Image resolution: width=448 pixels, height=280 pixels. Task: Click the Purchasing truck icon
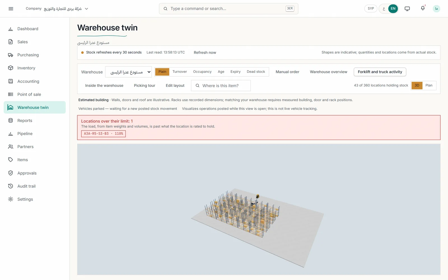pos(11,55)
